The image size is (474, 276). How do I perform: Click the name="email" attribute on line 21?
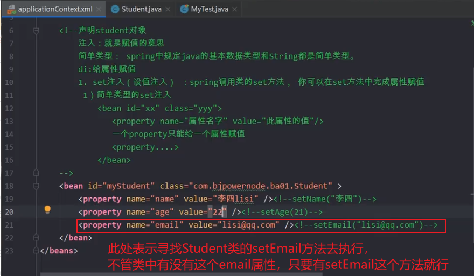coord(155,225)
